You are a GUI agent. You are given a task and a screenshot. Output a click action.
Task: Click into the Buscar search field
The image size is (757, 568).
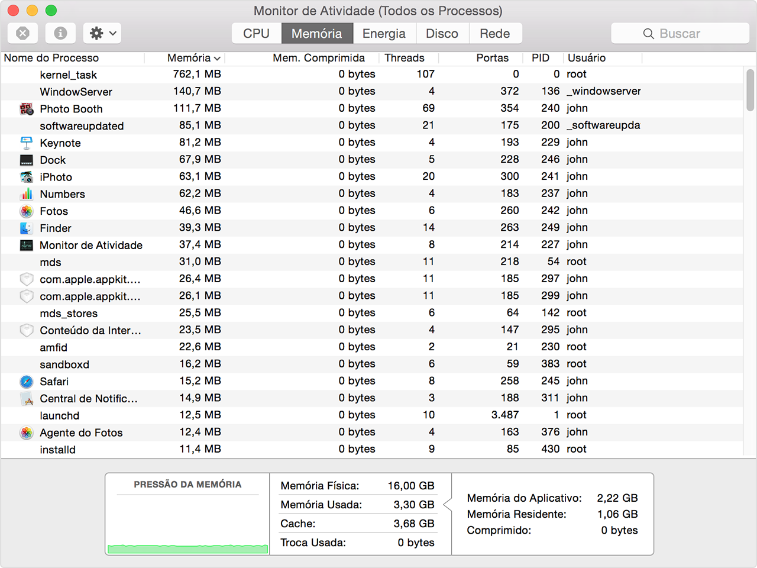click(680, 33)
